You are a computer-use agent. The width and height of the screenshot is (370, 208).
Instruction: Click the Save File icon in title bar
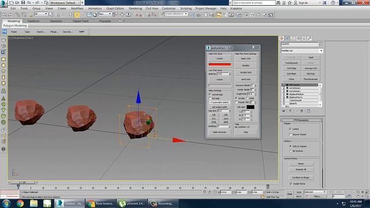tap(23, 2)
